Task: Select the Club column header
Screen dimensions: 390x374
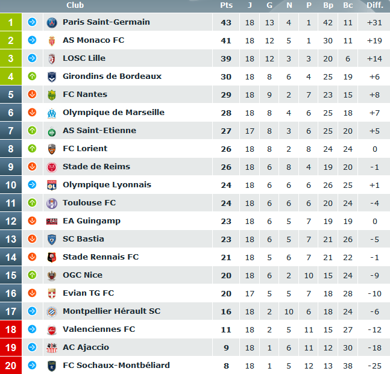Action: click(75, 5)
